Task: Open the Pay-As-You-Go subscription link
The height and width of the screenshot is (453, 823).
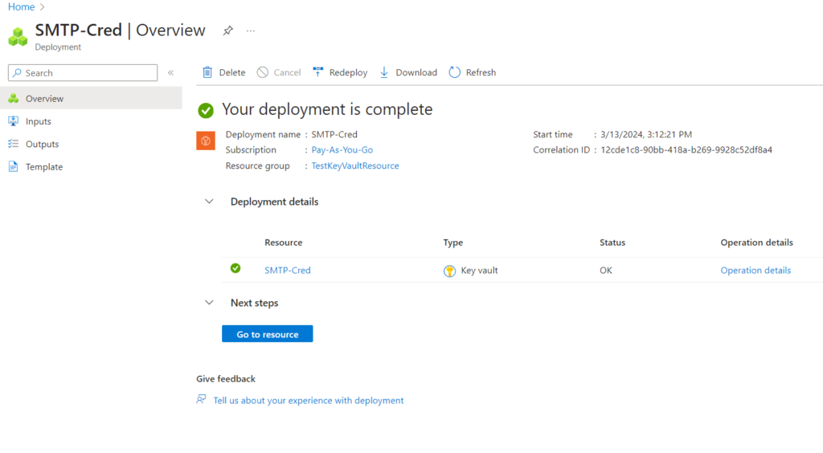Action: 342,150
